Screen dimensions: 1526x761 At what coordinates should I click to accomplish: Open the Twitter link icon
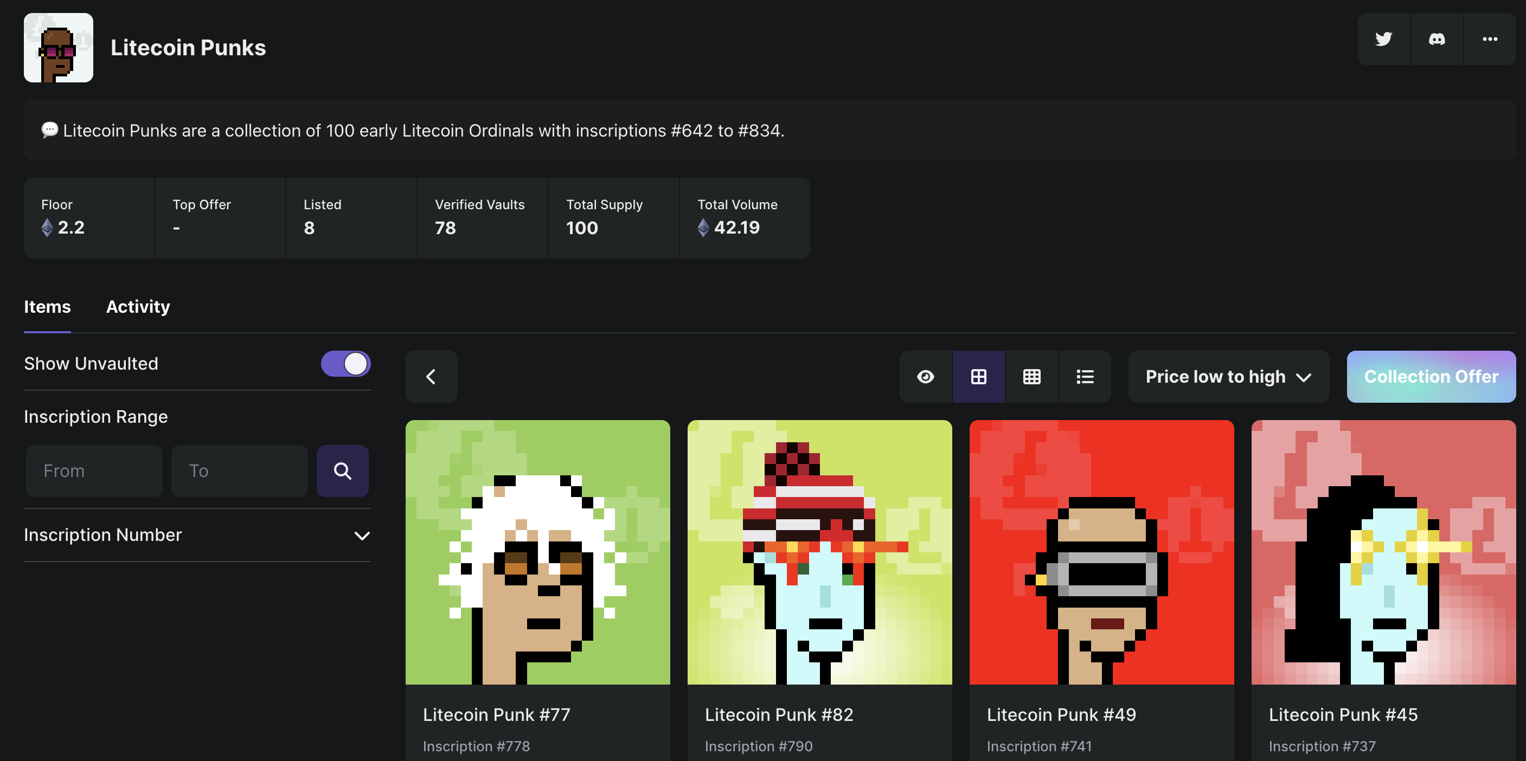[1383, 39]
